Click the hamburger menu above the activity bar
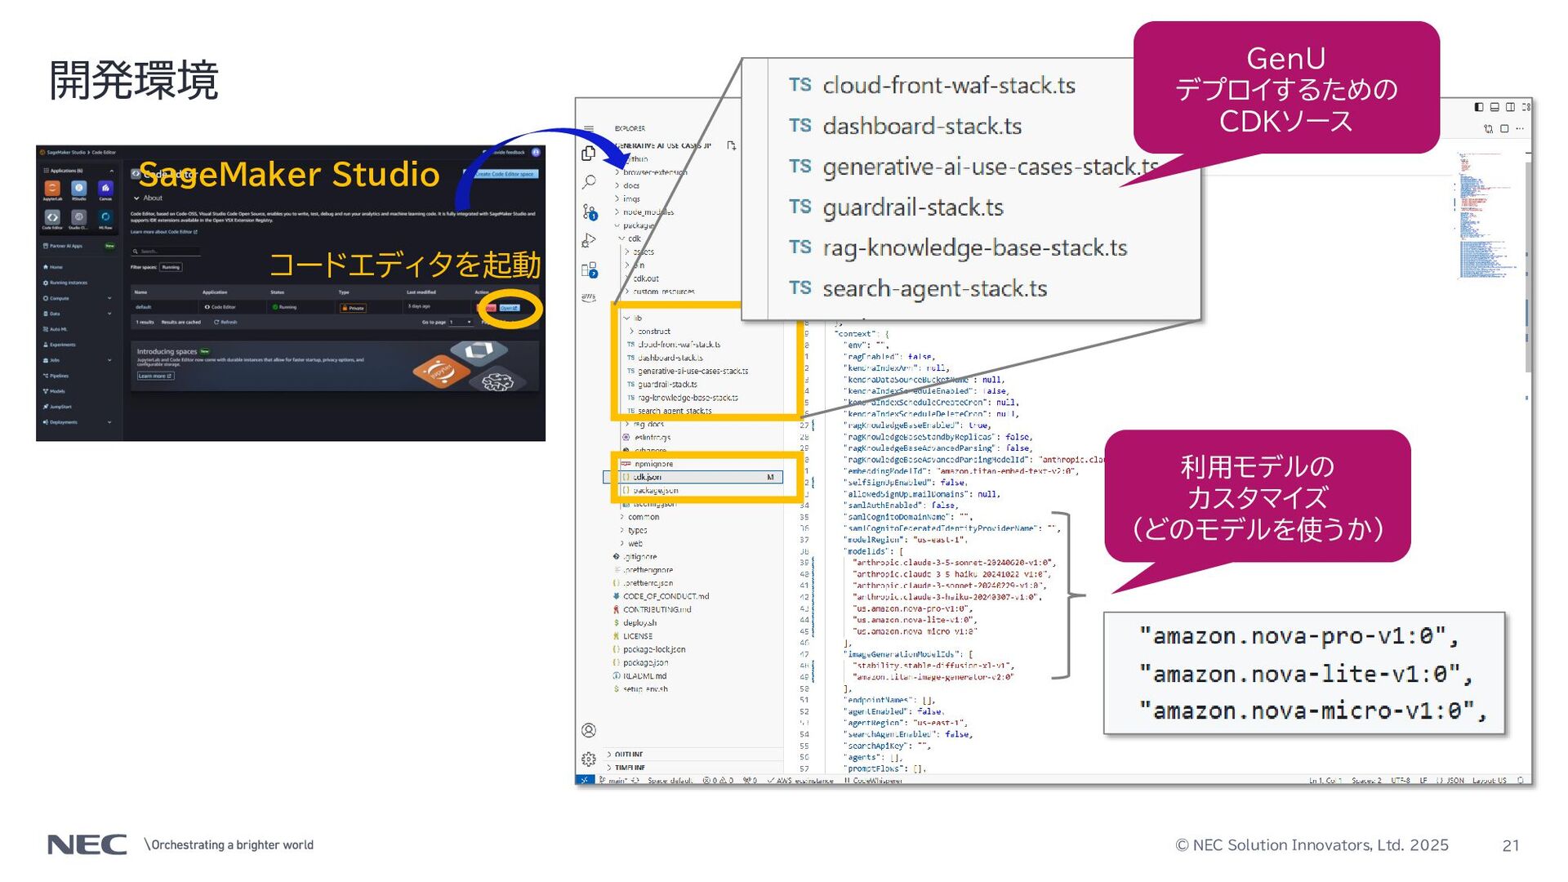The height and width of the screenshot is (882, 1568). tap(589, 129)
